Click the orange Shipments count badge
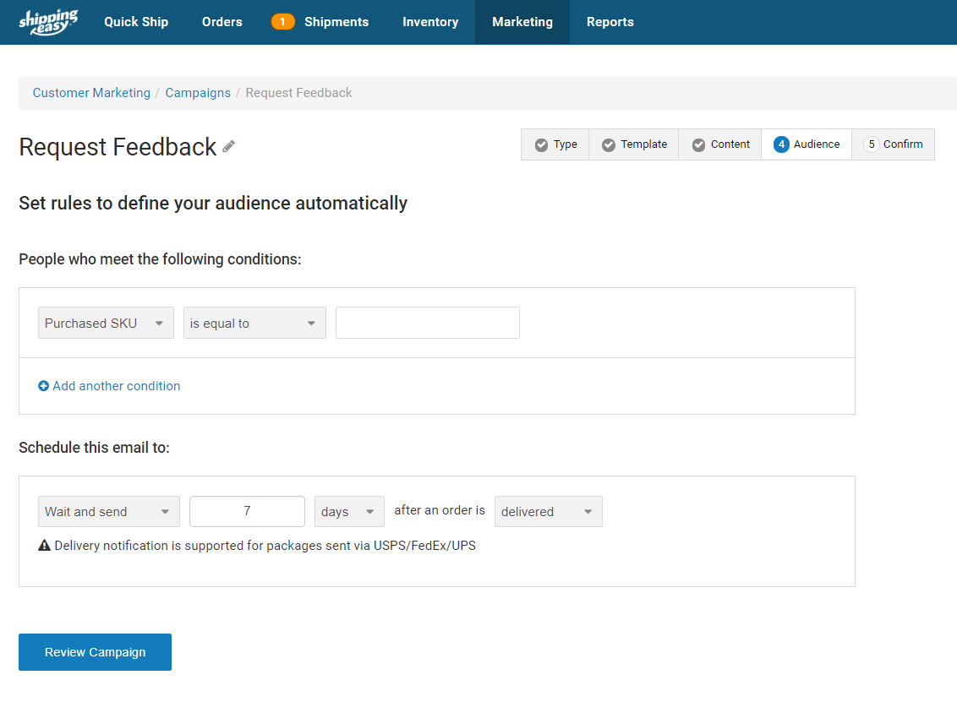The width and height of the screenshot is (957, 702). [x=283, y=21]
